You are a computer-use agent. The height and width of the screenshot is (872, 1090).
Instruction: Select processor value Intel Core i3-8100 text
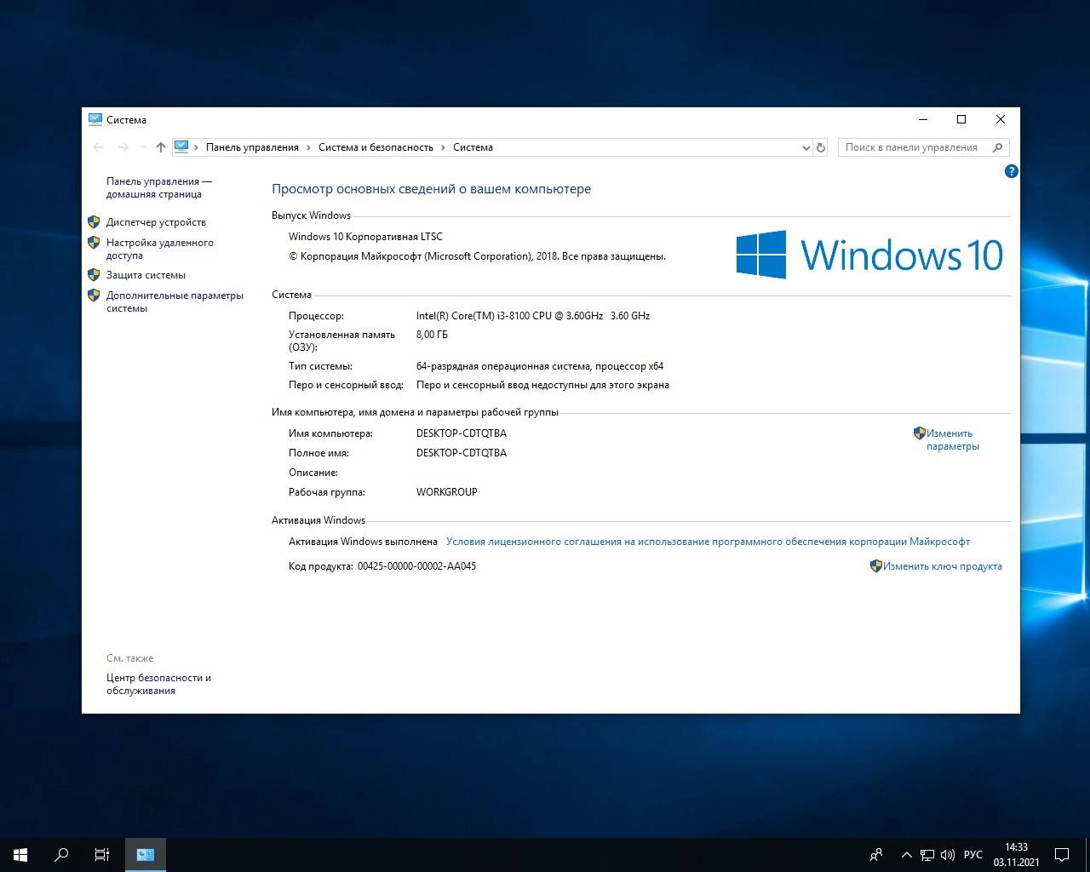pyautogui.click(x=533, y=316)
